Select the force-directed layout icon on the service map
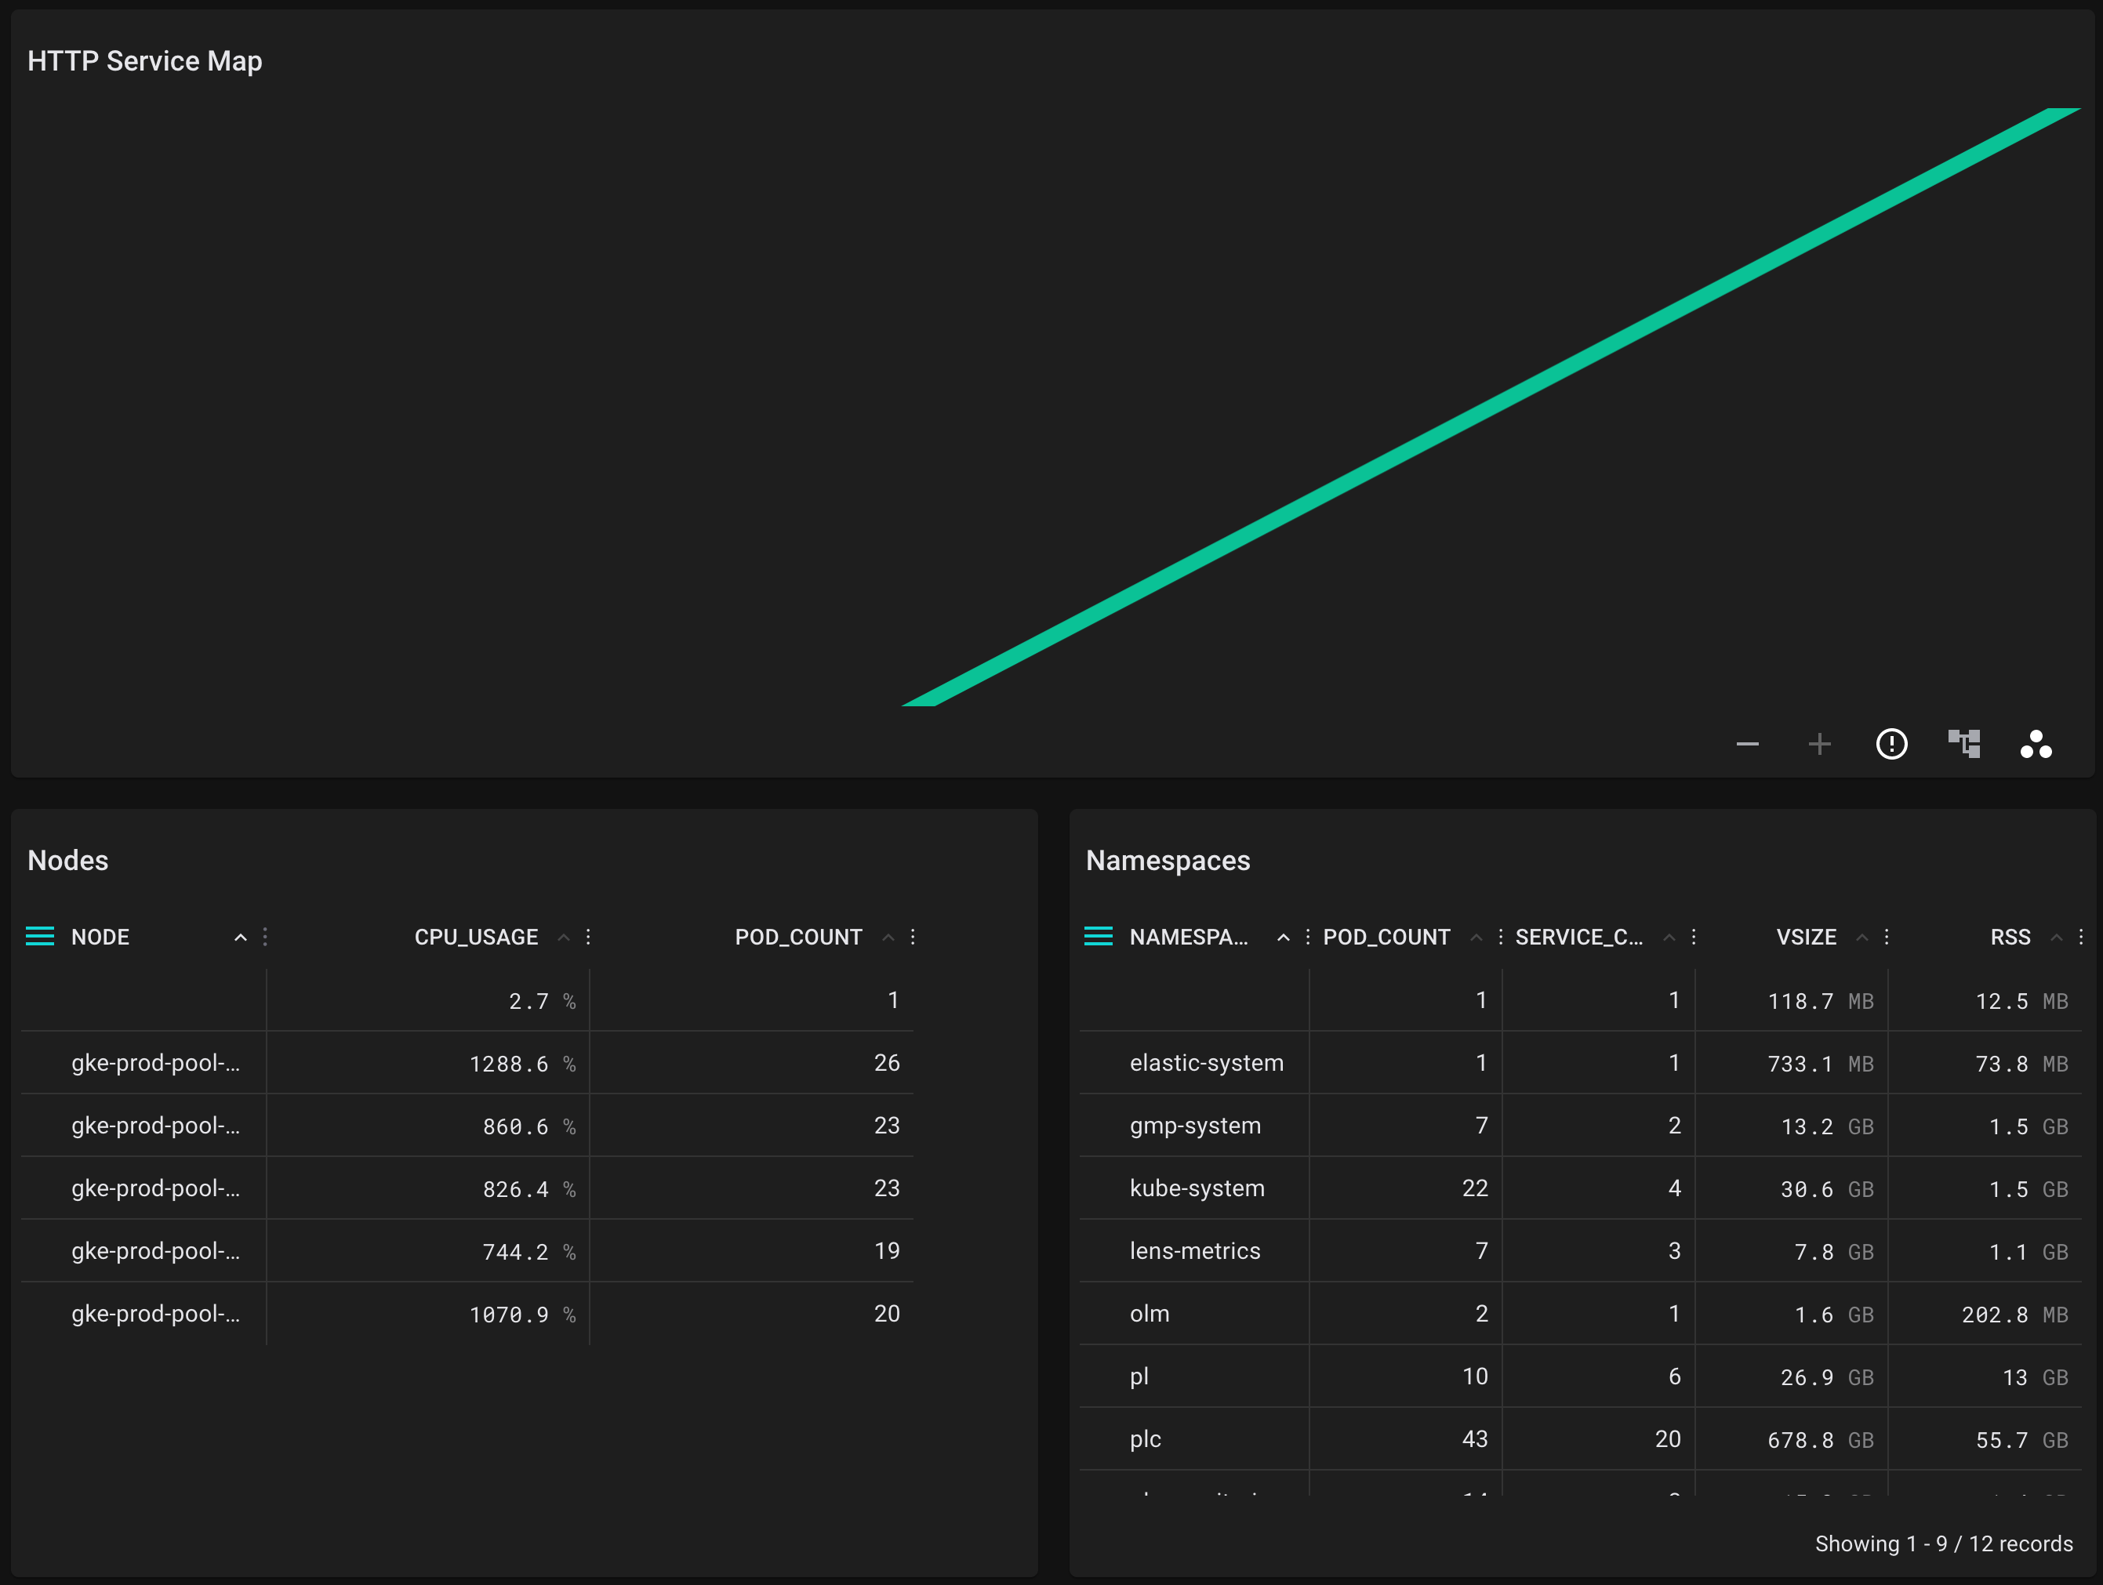 (2036, 744)
